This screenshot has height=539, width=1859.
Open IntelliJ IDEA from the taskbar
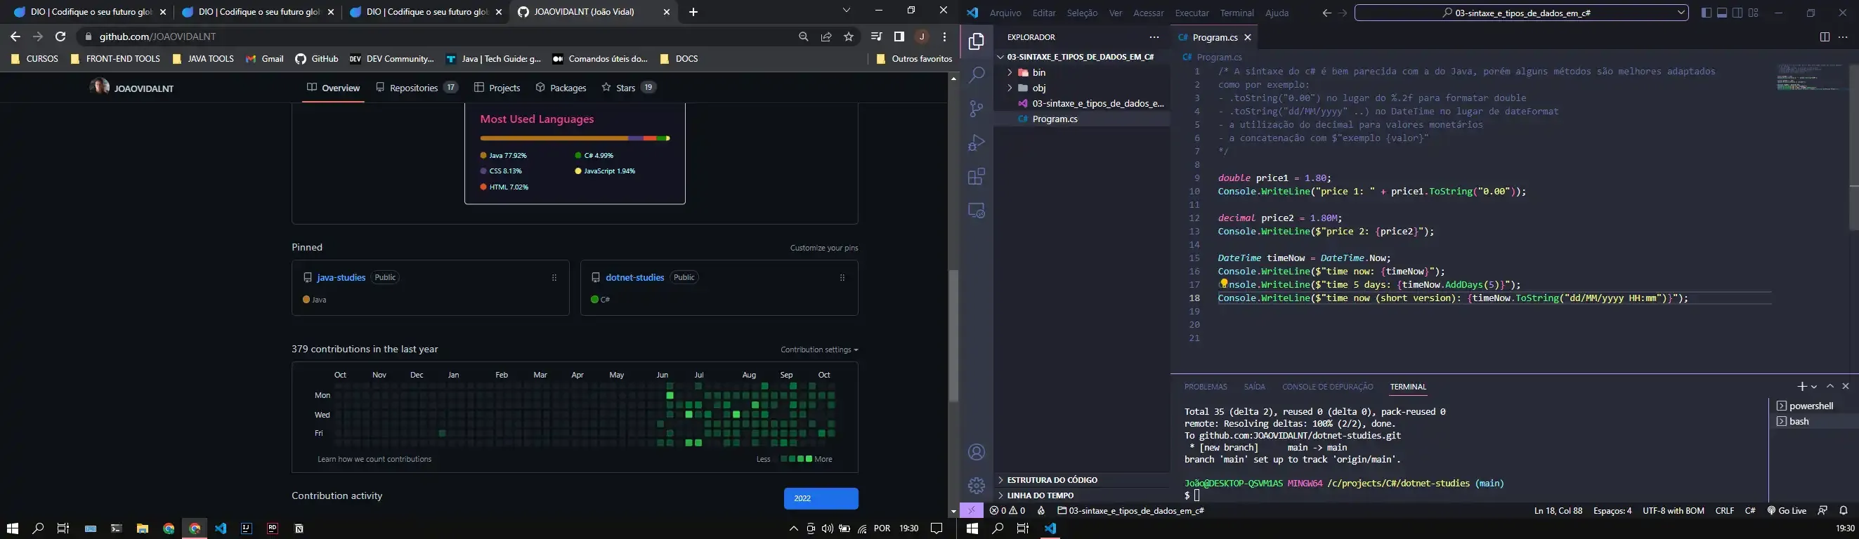tap(247, 528)
